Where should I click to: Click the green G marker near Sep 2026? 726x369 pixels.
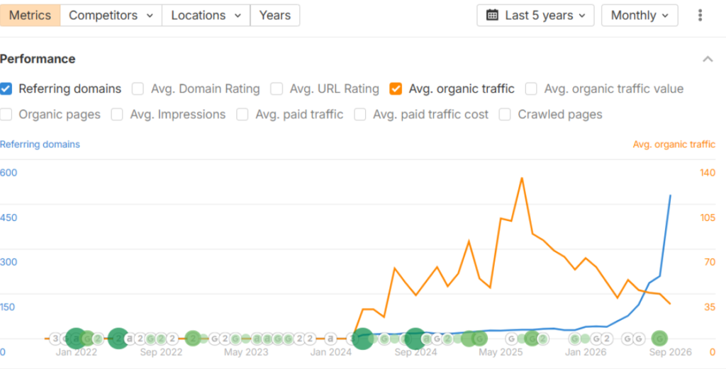tap(659, 339)
